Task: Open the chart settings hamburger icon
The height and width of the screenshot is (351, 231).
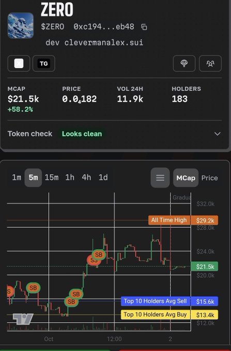Action: click(x=160, y=178)
